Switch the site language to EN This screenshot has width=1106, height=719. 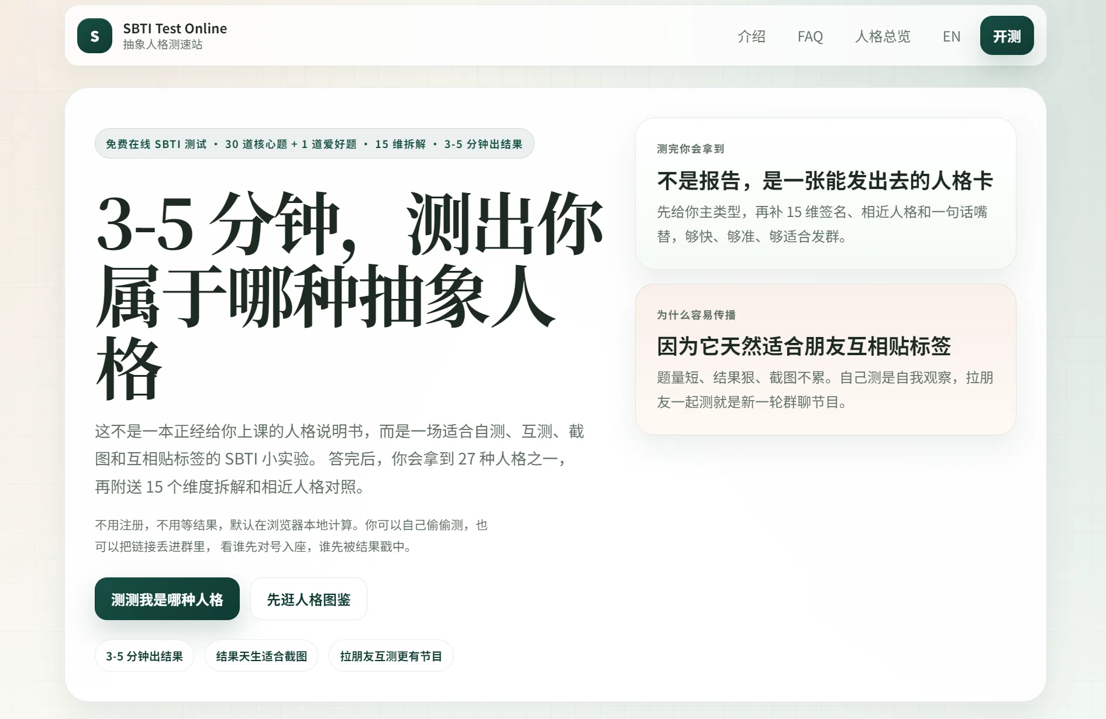click(x=952, y=37)
